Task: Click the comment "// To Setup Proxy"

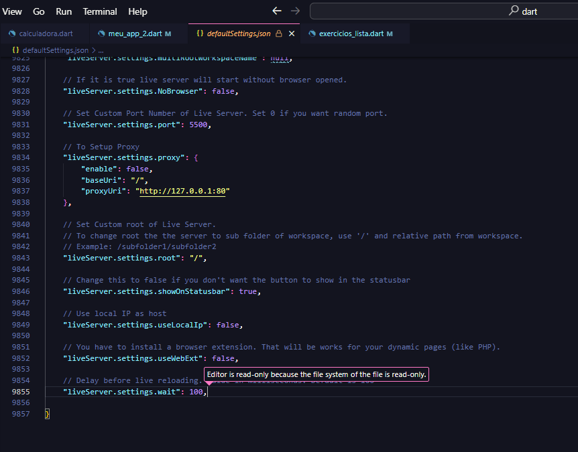Action: [x=101, y=147]
